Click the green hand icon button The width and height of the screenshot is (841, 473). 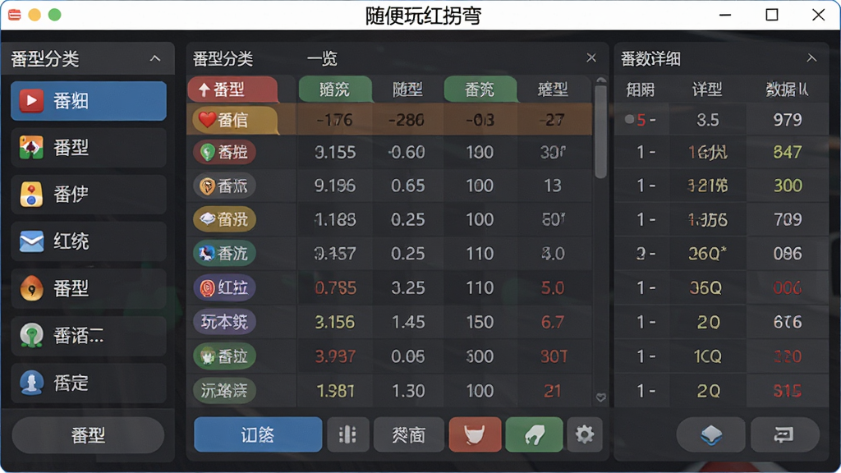[534, 434]
